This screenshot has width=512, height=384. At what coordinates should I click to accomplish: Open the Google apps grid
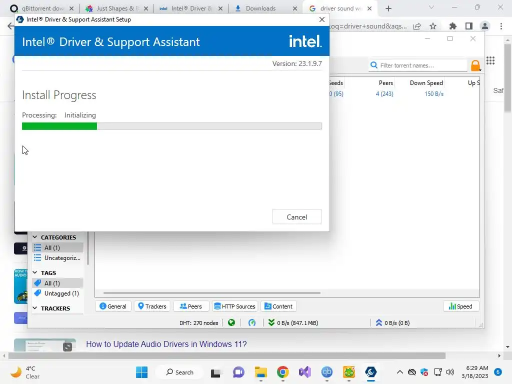click(490, 60)
